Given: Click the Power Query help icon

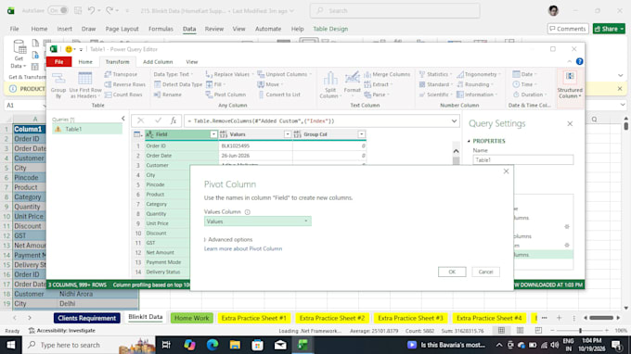Looking at the screenshot, I should coord(579,61).
